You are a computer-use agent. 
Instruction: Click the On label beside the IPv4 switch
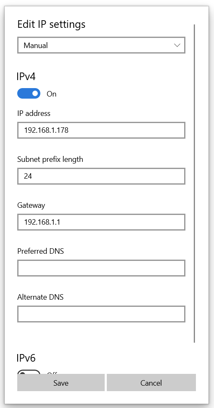[x=51, y=94]
